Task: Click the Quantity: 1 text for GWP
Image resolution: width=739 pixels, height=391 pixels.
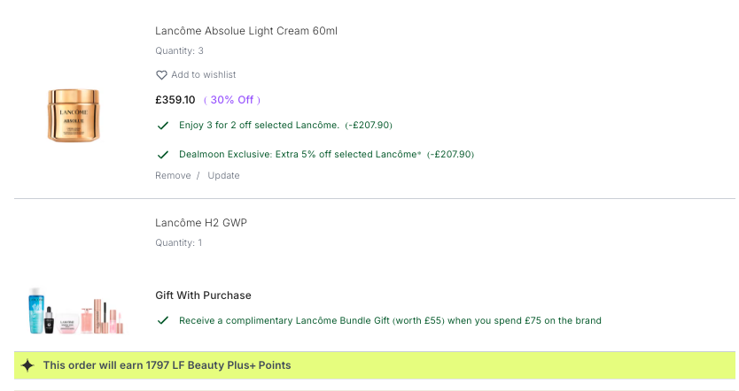Action: click(x=179, y=243)
